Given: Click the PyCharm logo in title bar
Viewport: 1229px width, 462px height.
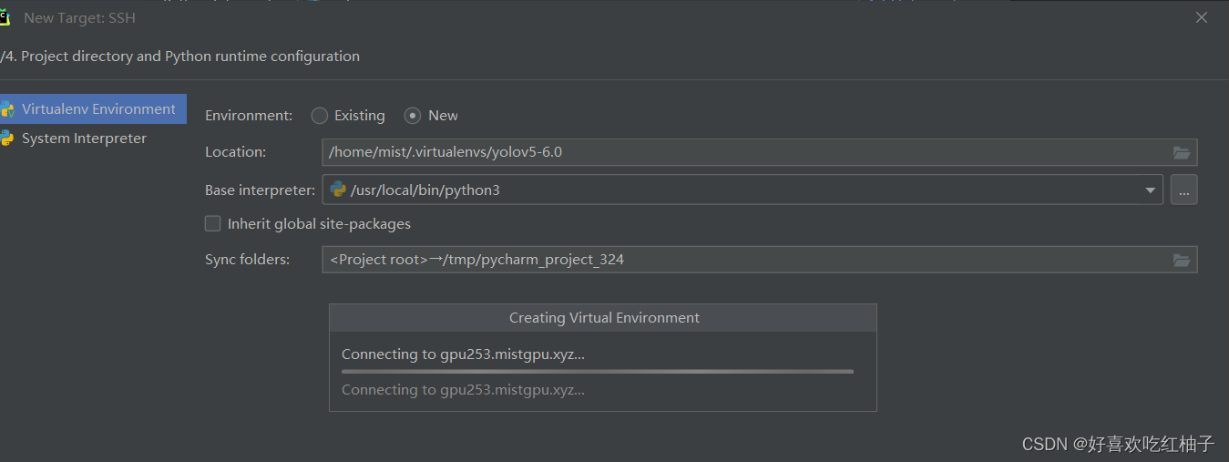Looking at the screenshot, I should pyautogui.click(x=5, y=17).
